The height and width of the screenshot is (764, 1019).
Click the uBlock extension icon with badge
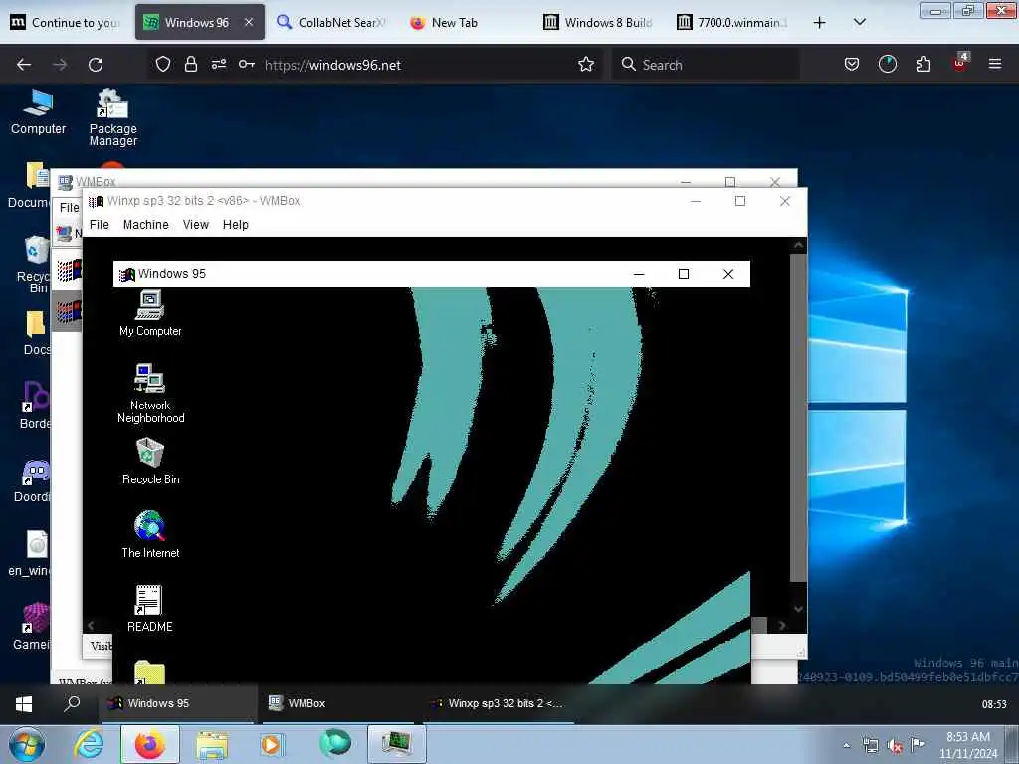pos(960,63)
